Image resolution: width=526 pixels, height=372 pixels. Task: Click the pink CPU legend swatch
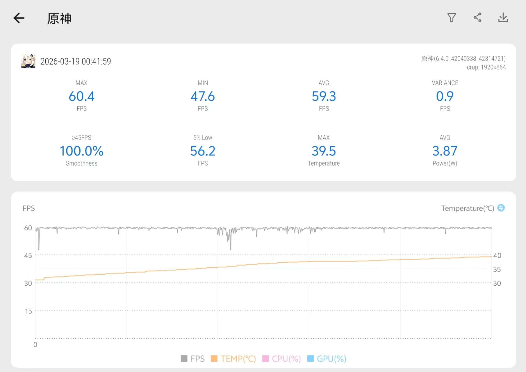pos(265,359)
